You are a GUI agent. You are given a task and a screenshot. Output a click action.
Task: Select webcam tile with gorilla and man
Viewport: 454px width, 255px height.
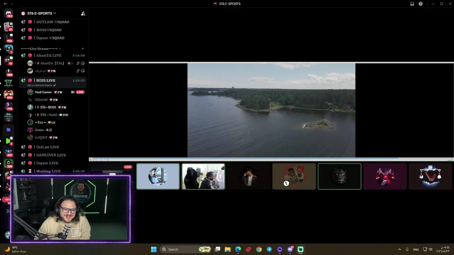coord(203,176)
